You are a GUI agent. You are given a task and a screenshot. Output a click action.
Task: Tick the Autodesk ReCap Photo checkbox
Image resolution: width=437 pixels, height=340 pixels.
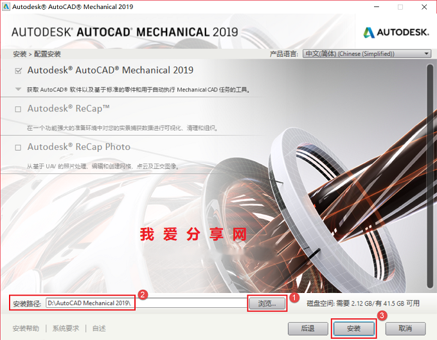tap(18, 147)
